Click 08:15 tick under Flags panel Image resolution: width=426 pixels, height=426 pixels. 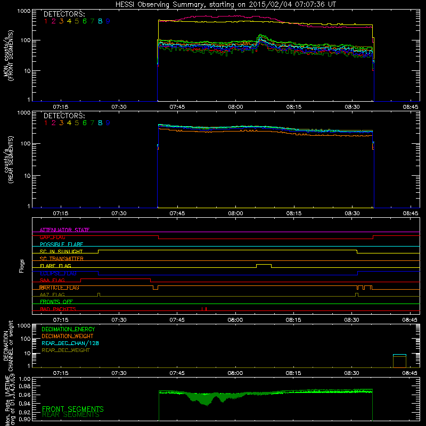click(293, 320)
